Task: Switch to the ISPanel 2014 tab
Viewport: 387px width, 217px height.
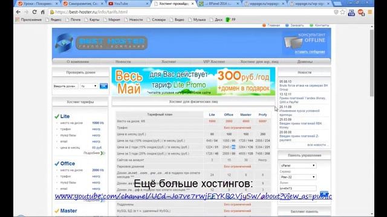Action: (x=219, y=4)
